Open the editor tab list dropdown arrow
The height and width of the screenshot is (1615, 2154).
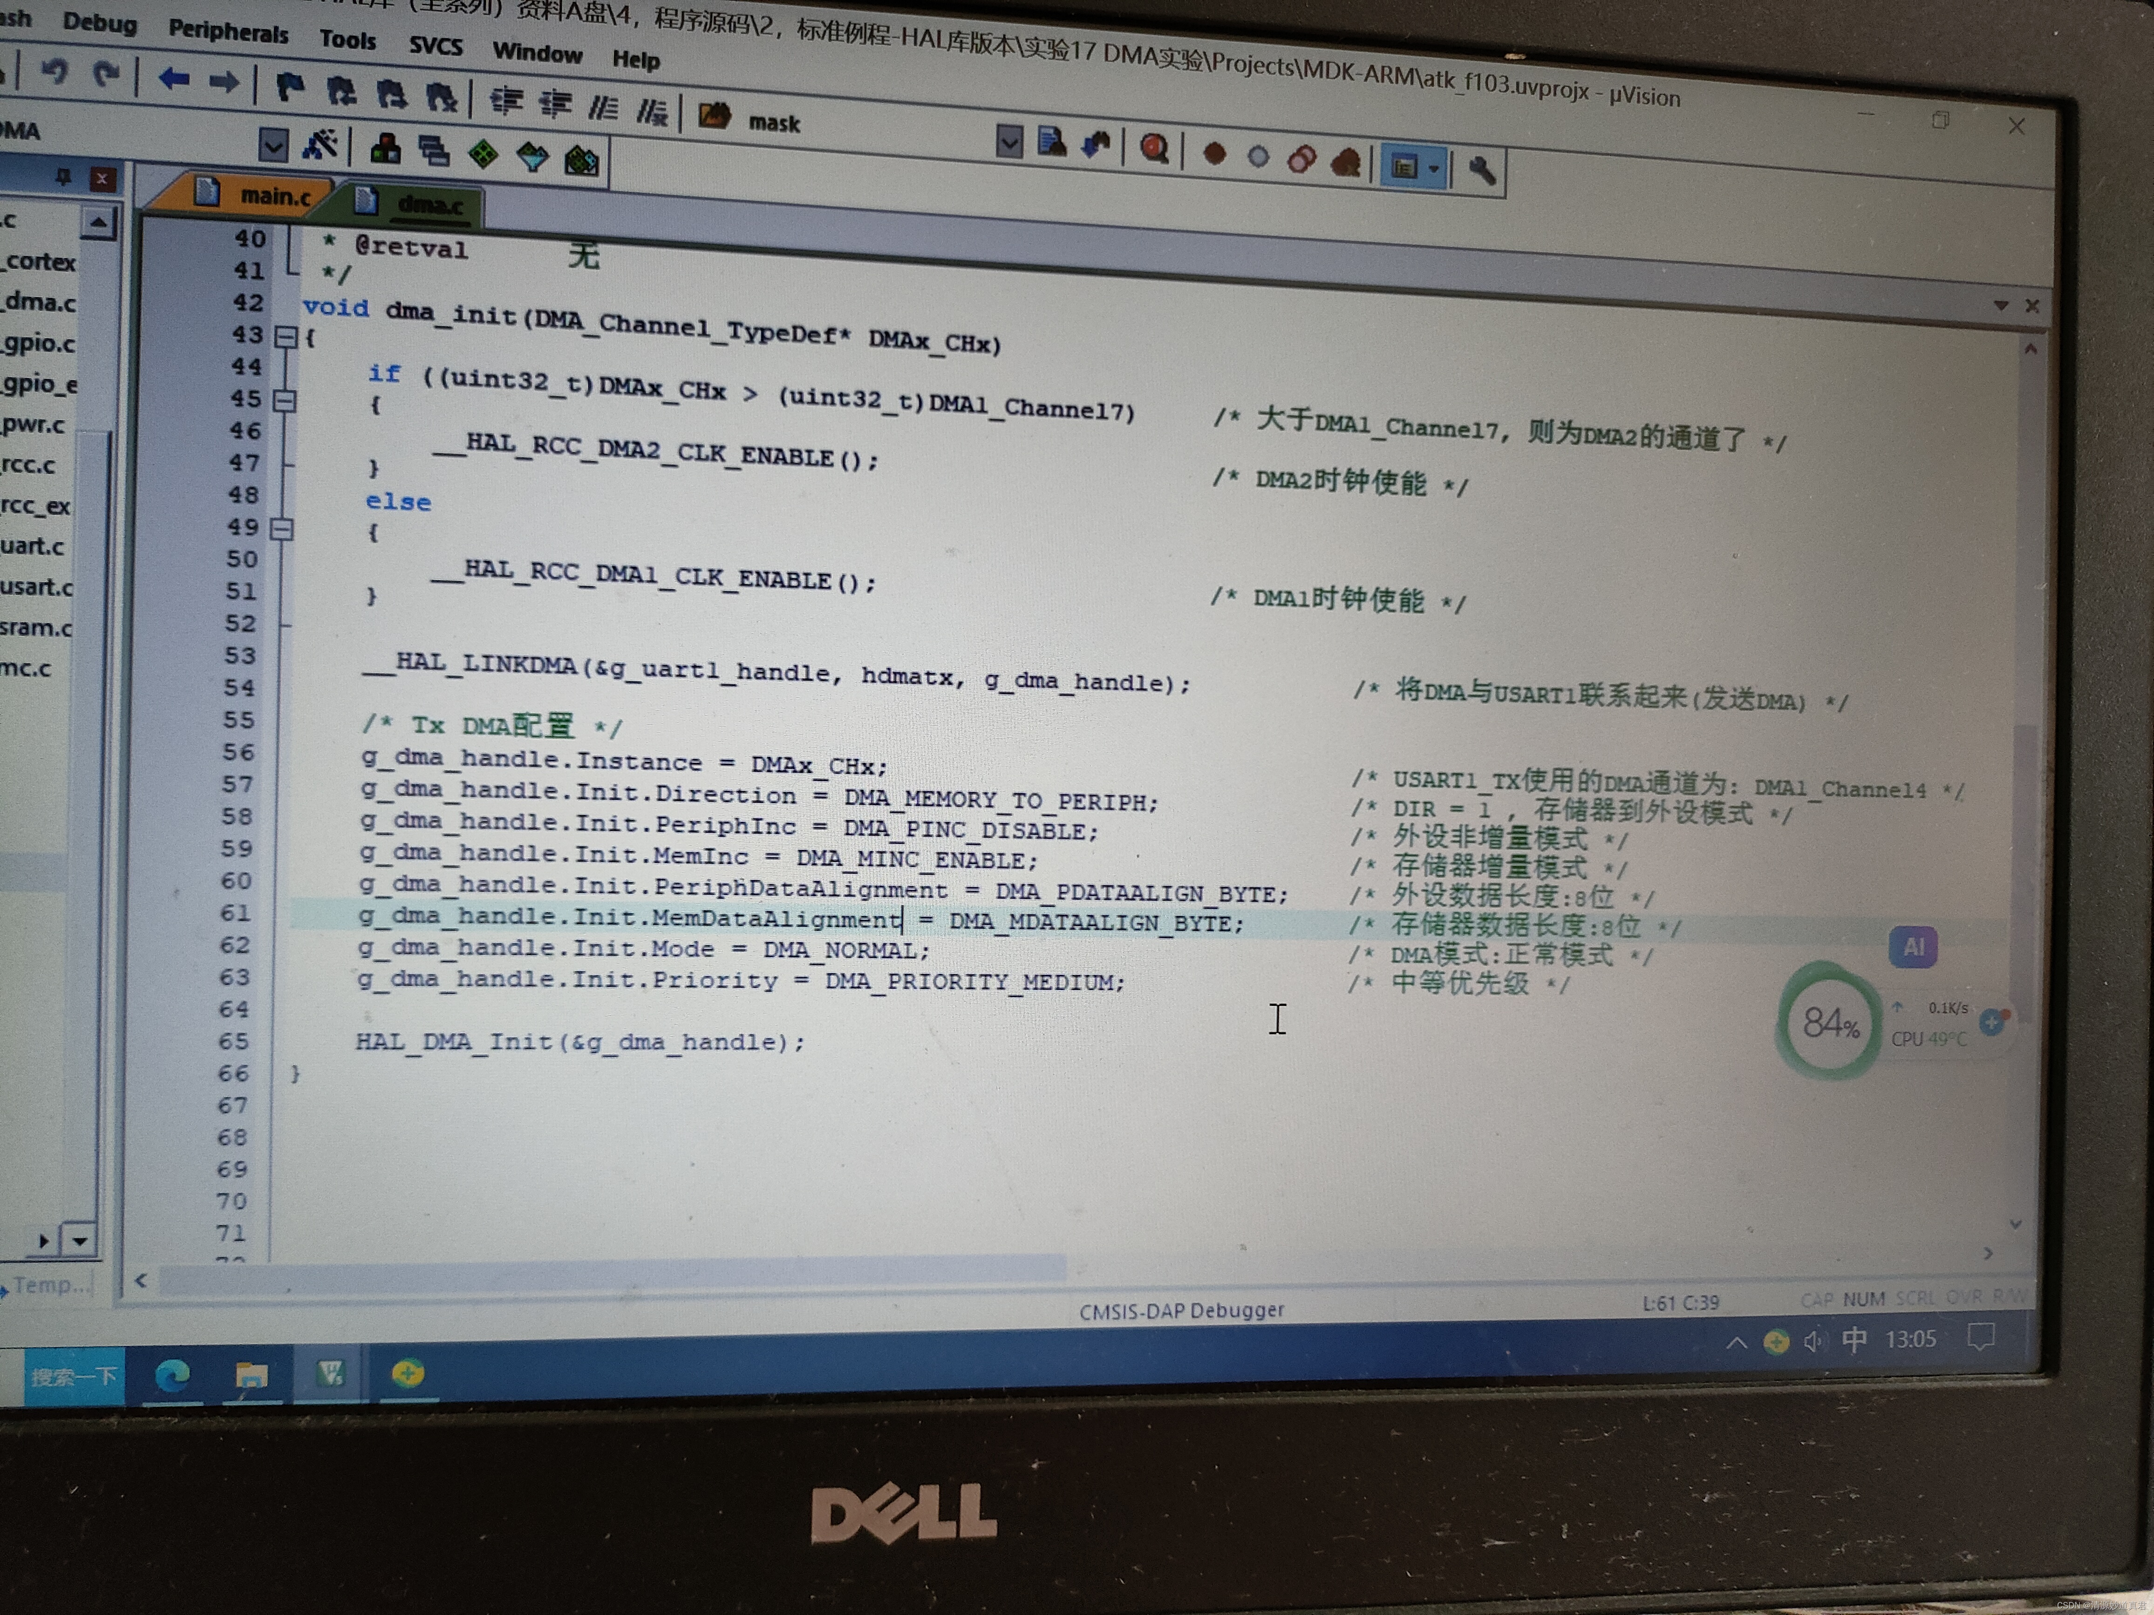[2000, 305]
